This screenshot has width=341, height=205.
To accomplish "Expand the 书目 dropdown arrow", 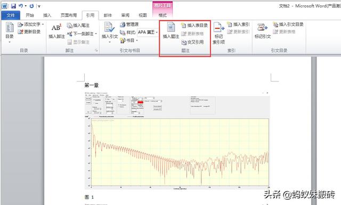I will [x=137, y=40].
